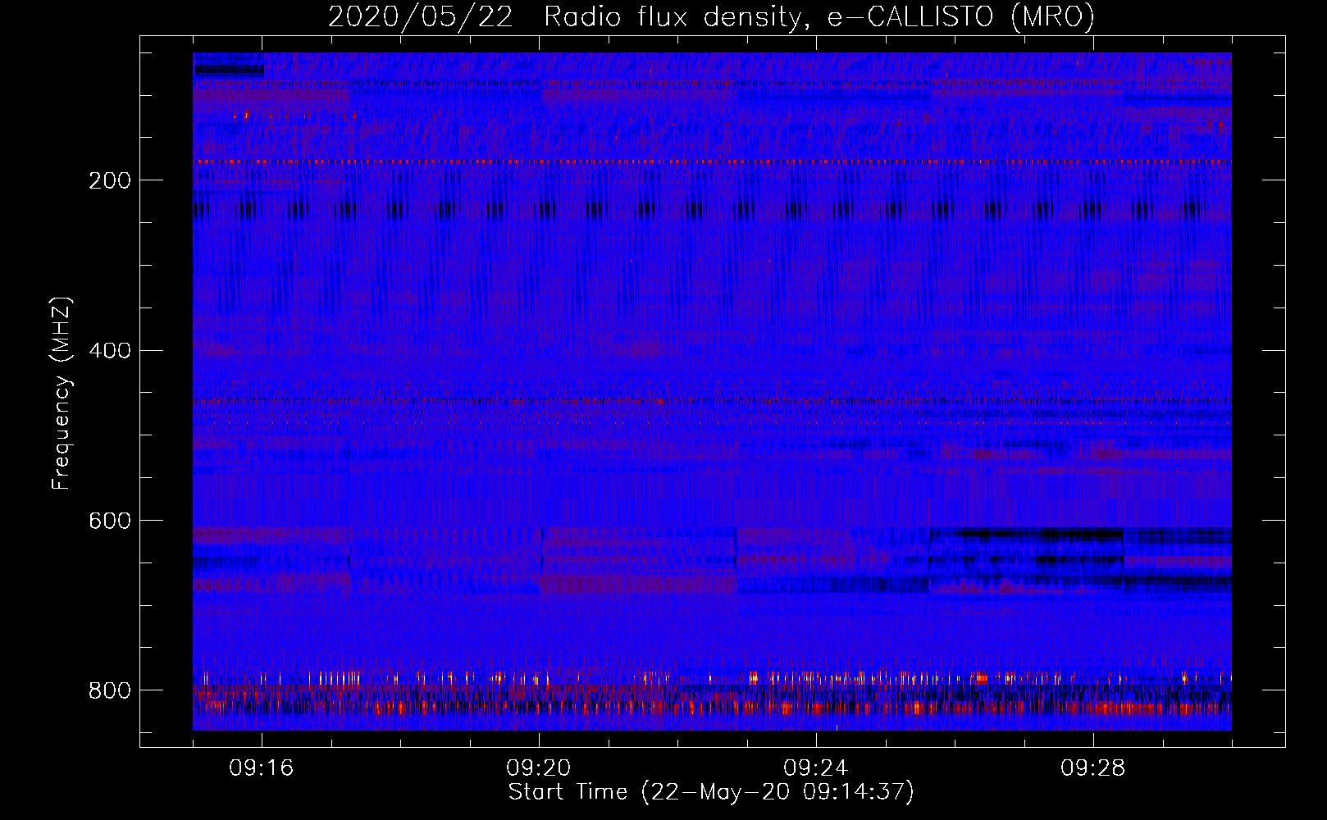Click the 800 frequency tick label
Screen dimensions: 1327x820
(110, 690)
